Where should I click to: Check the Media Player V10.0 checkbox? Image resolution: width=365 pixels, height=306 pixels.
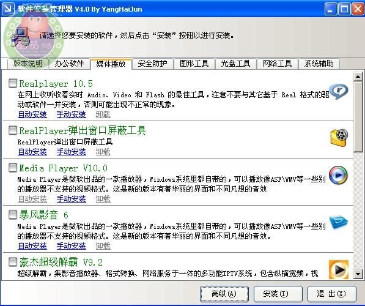[13, 168]
